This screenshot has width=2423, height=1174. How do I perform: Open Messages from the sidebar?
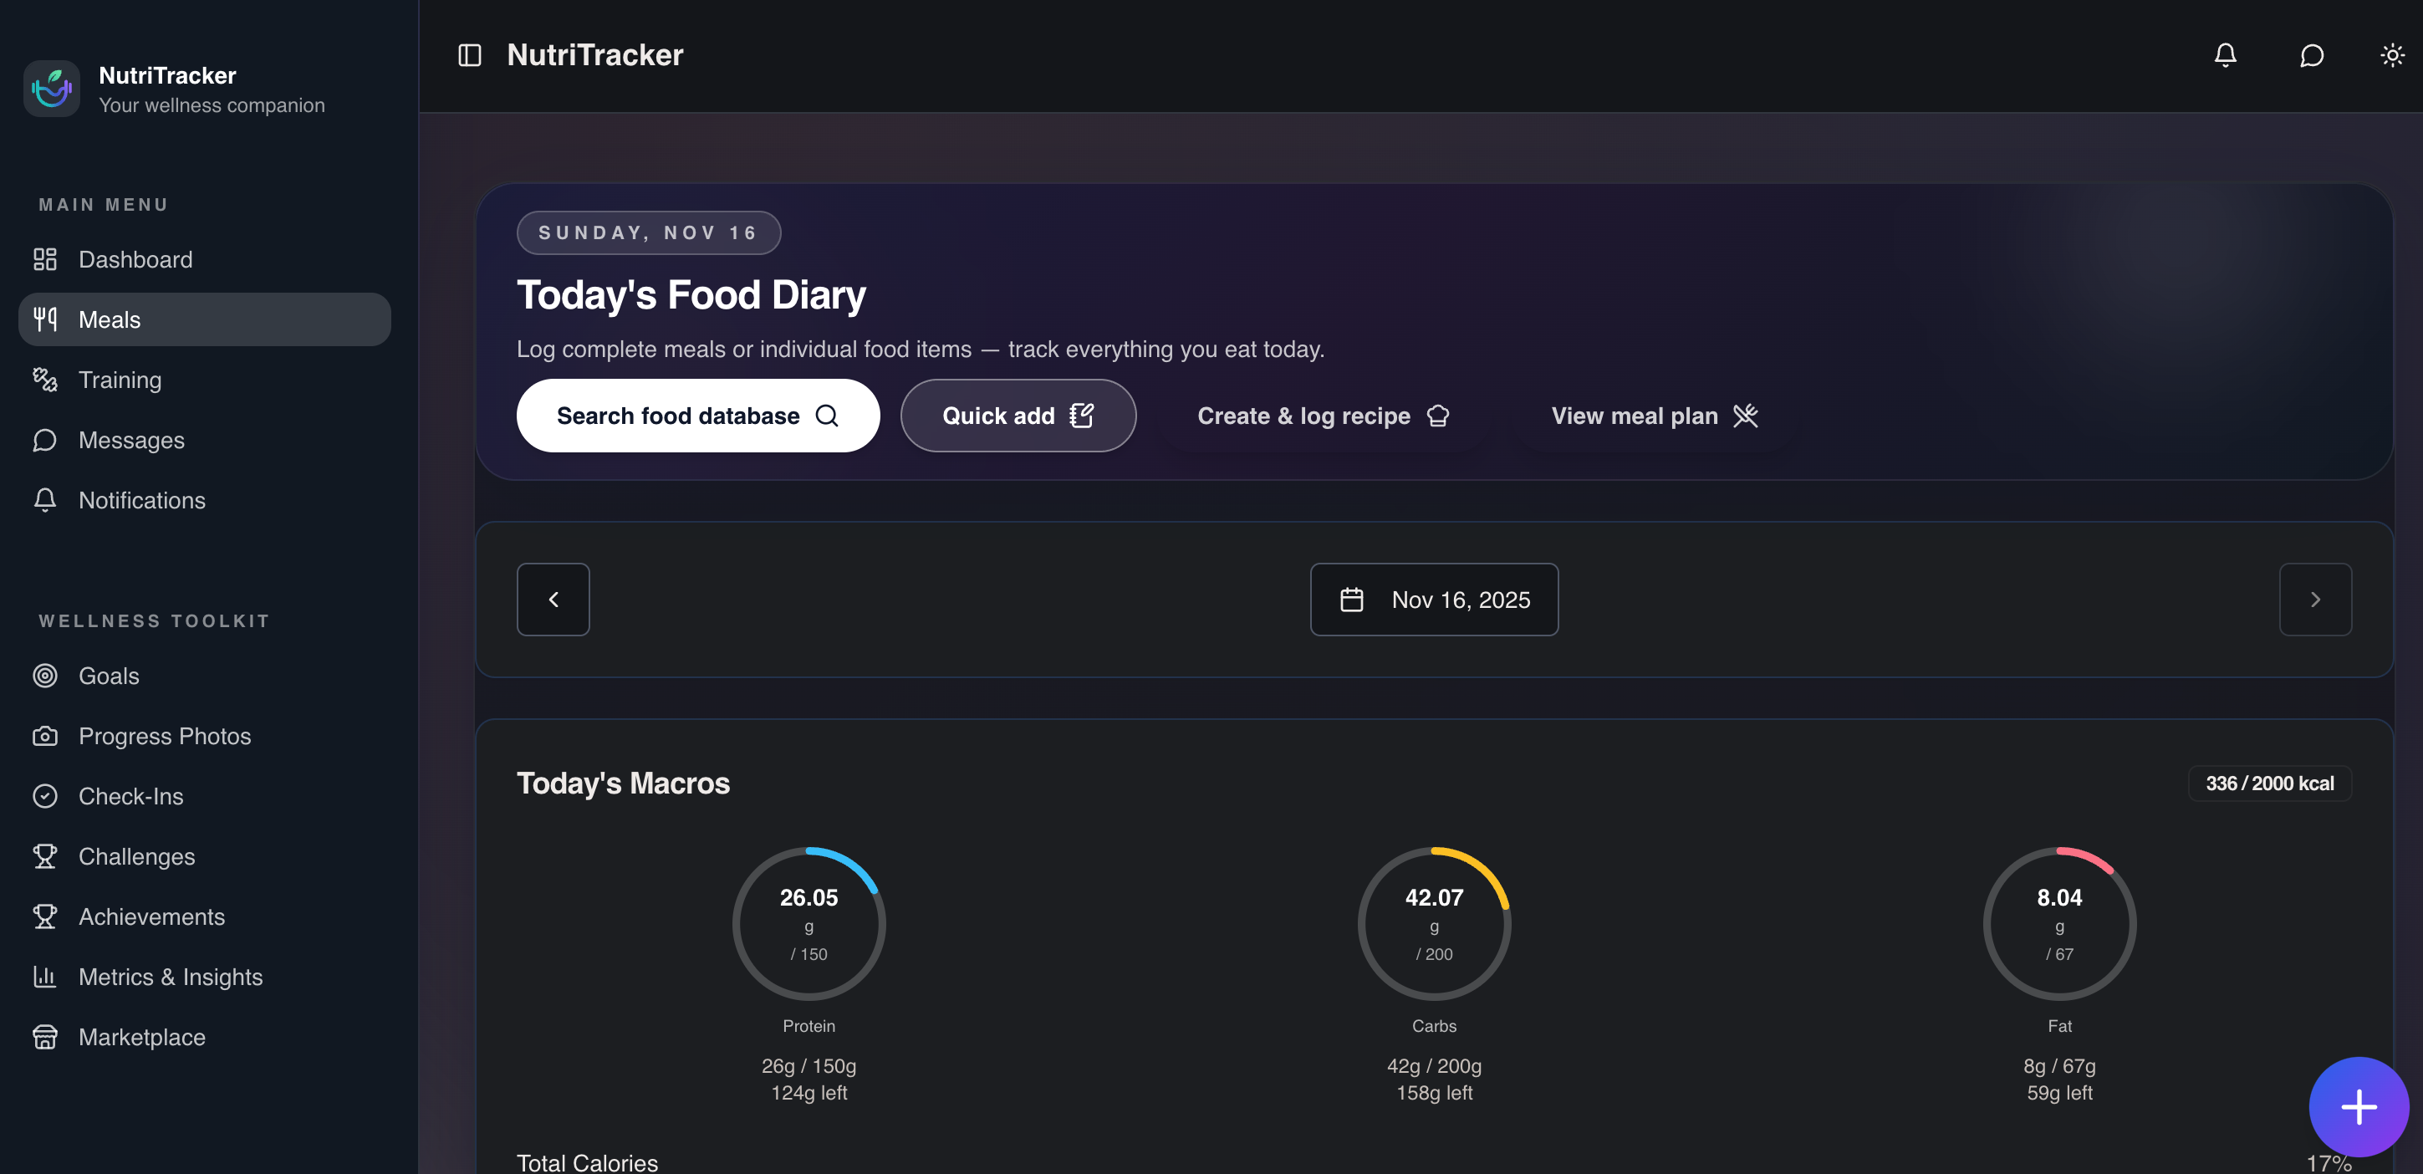[130, 439]
